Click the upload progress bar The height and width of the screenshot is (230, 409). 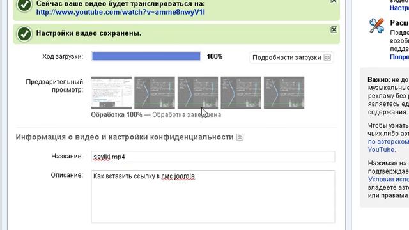(x=146, y=57)
